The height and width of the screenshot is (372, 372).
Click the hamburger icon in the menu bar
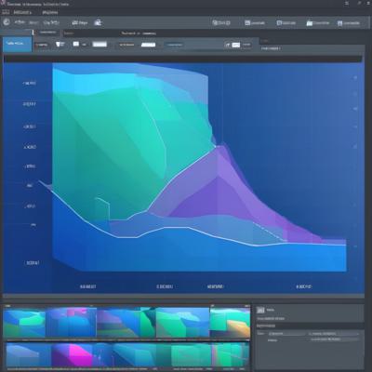[6, 12]
